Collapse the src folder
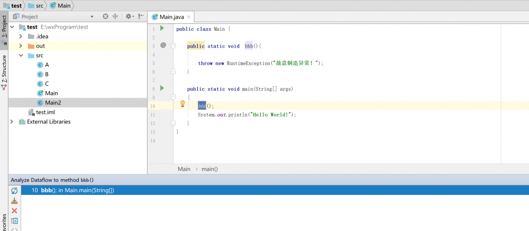 (21, 56)
